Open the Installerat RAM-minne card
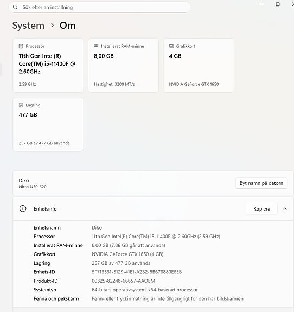The width and height of the screenshot is (294, 312). 123,65
